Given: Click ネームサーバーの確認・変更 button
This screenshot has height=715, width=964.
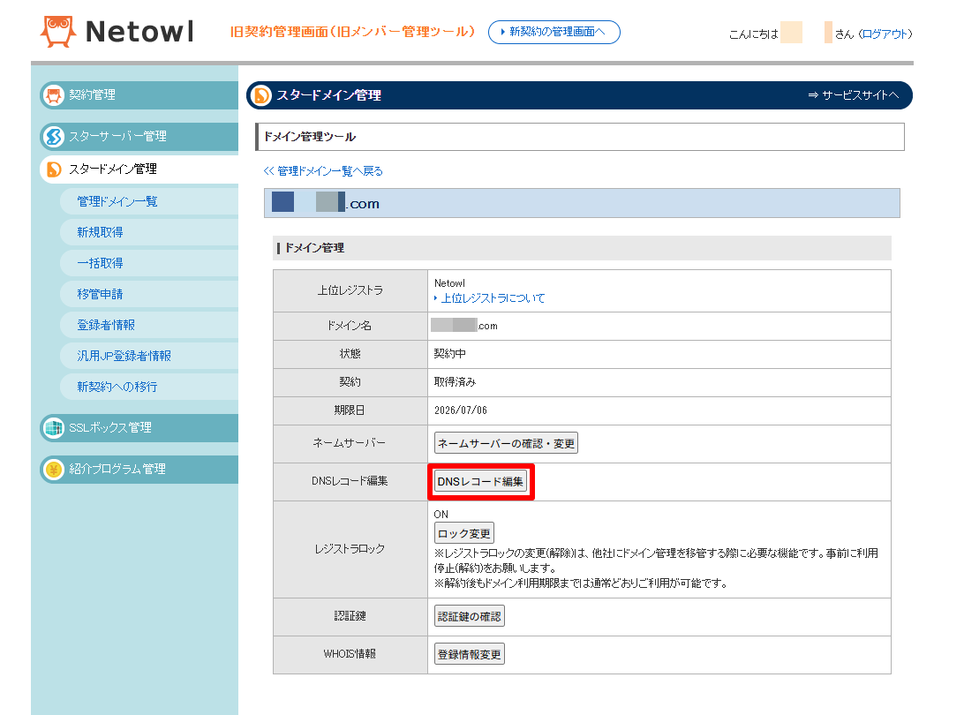Looking at the screenshot, I should point(506,443).
